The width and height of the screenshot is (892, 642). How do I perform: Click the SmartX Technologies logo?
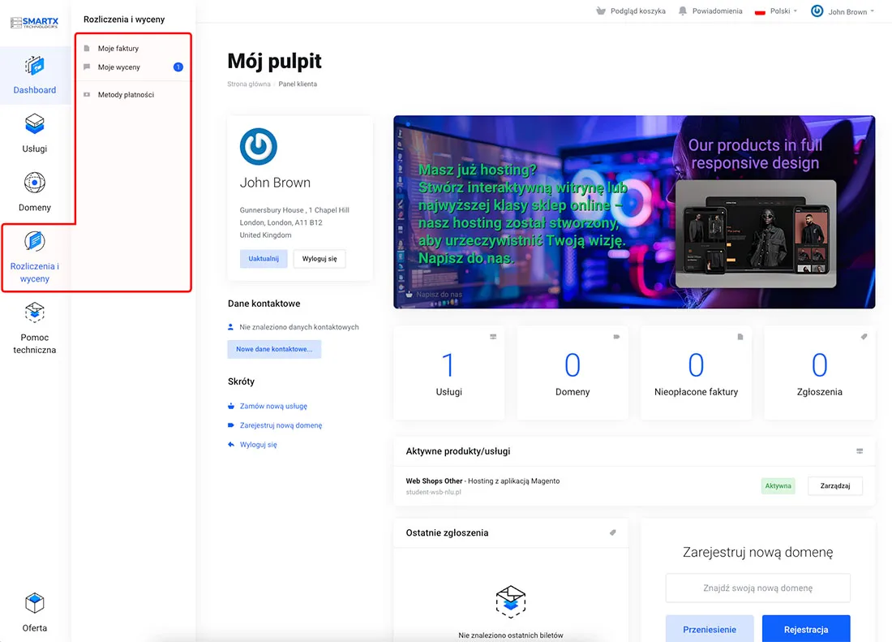point(34,23)
